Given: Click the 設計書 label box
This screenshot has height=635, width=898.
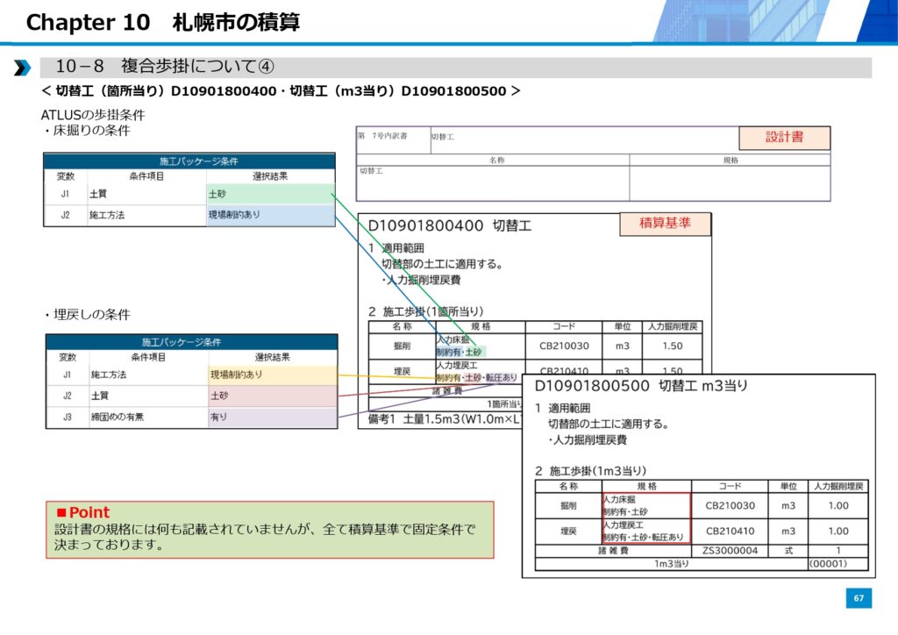Looking at the screenshot, I should click(784, 138).
